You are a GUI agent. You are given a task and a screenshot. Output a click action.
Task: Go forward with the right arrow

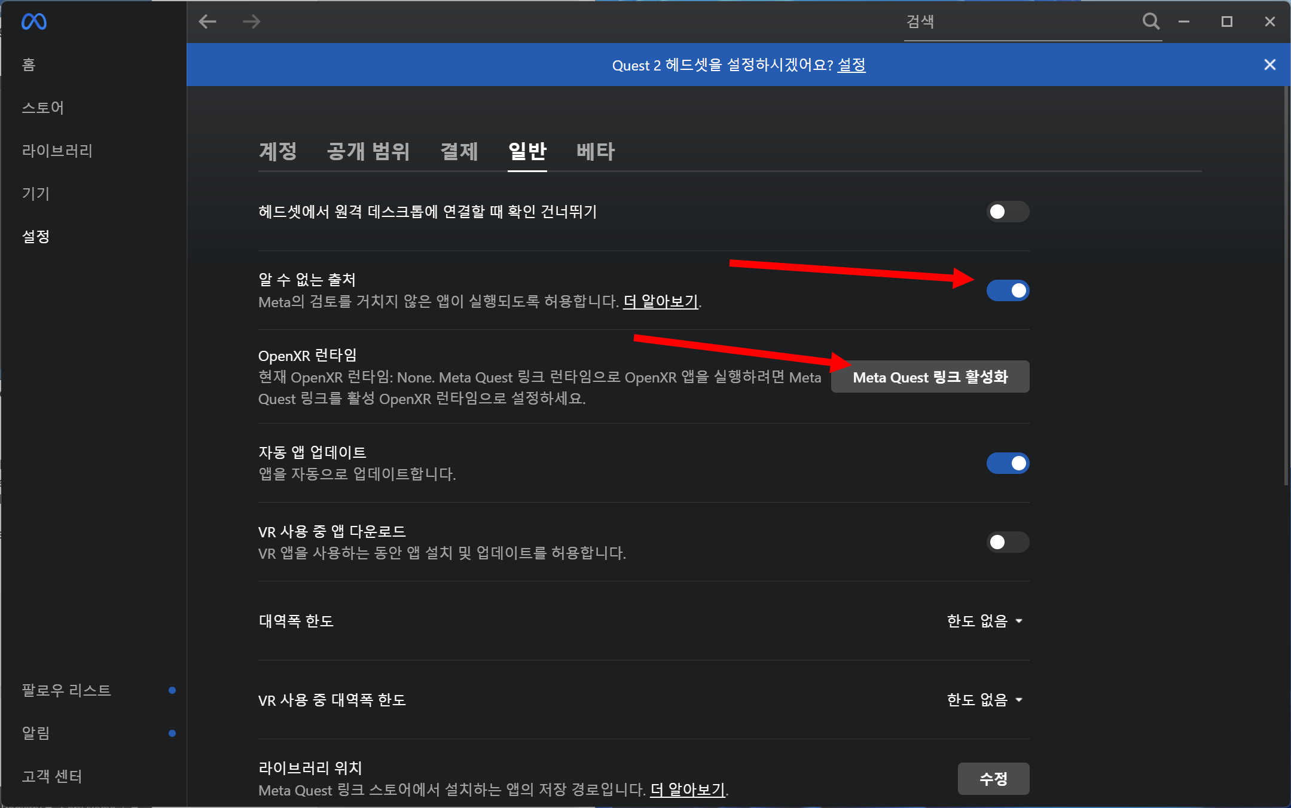(x=252, y=22)
